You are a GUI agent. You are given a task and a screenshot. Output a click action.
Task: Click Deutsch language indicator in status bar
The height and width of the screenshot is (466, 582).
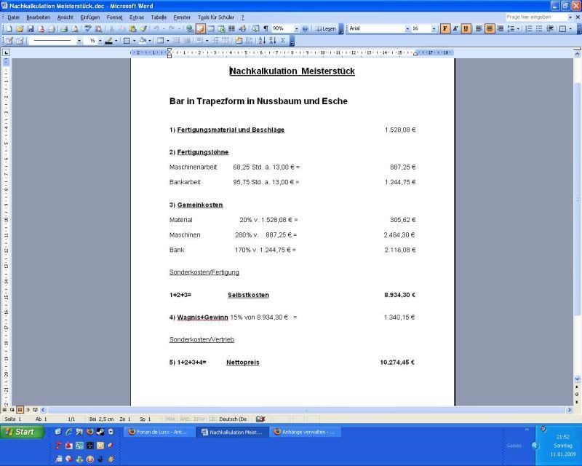233,419
